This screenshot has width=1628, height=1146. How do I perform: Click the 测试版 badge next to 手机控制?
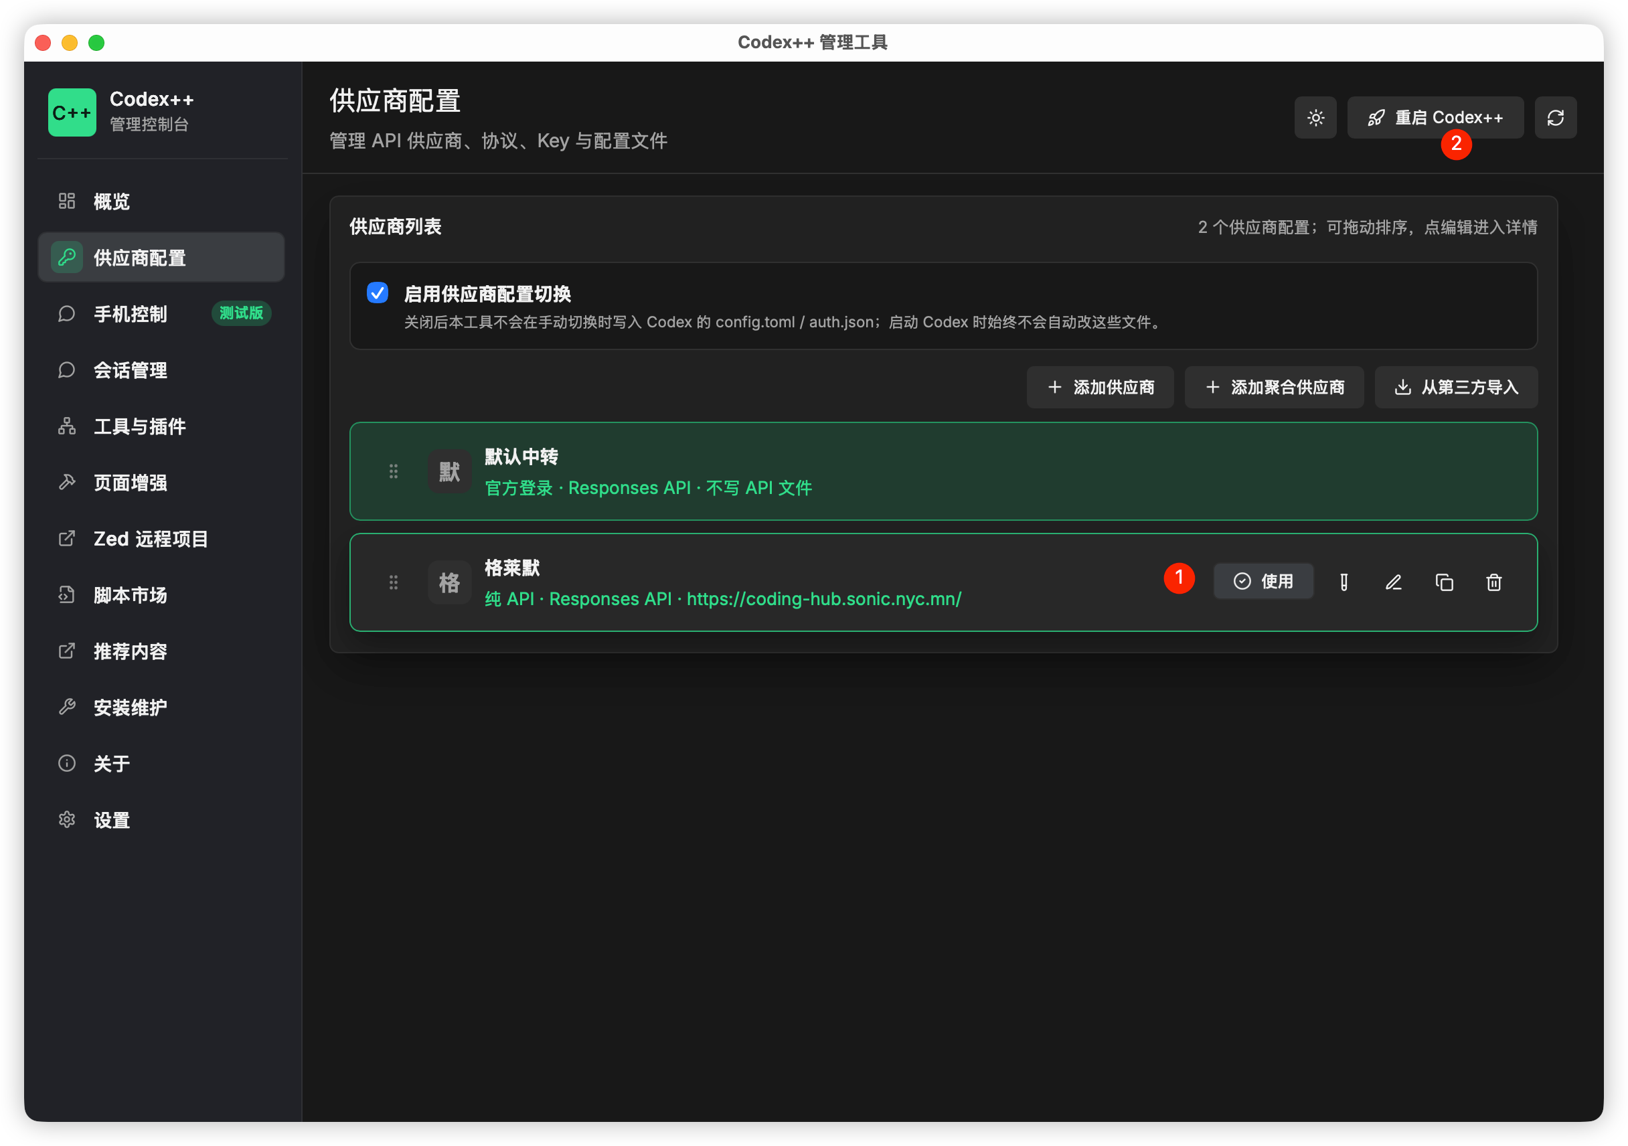(x=241, y=313)
